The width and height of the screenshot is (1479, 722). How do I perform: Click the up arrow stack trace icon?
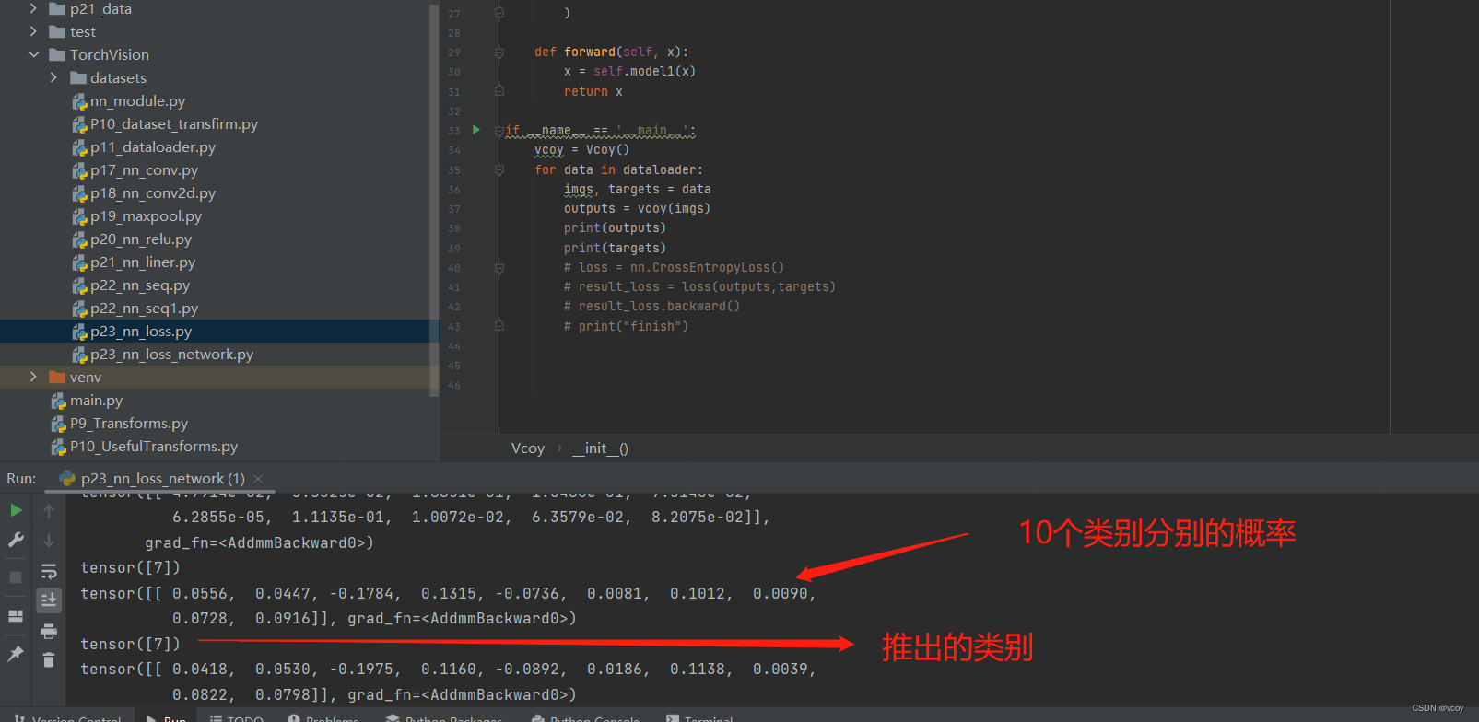pos(49,510)
